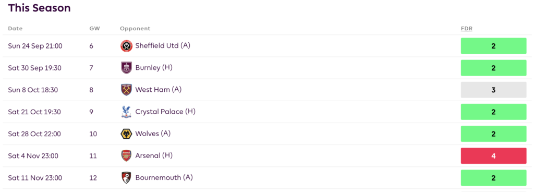Viewport: 534px width, 192px height.
Task: Click the green Bournemouth difficulty rating 2
Action: [493, 178]
